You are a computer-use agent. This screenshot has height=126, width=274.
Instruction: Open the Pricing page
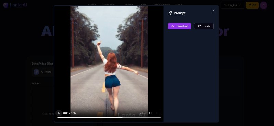128,5
